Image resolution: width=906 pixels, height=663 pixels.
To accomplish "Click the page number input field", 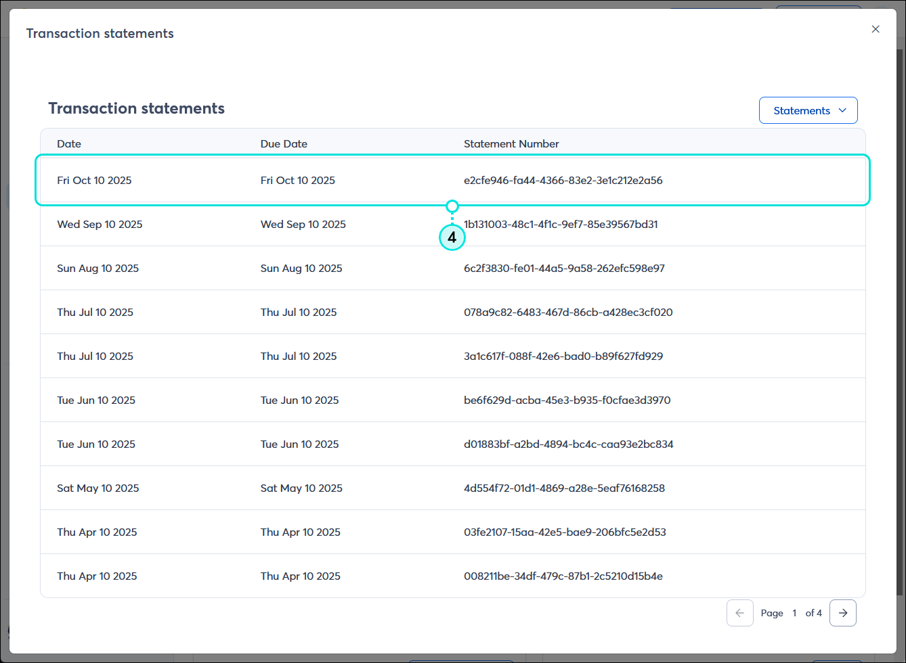I will 794,612.
